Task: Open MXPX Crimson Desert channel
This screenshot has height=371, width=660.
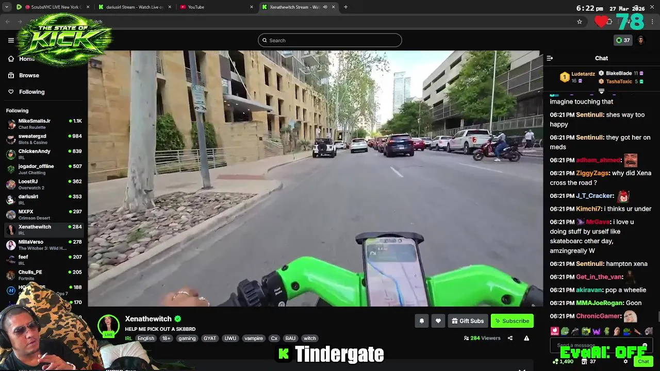Action: [x=44, y=214]
